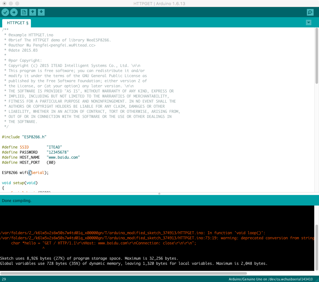Click the Open sketch up-arrow icon
The height and width of the screenshot is (282, 319).
tap(33, 12)
